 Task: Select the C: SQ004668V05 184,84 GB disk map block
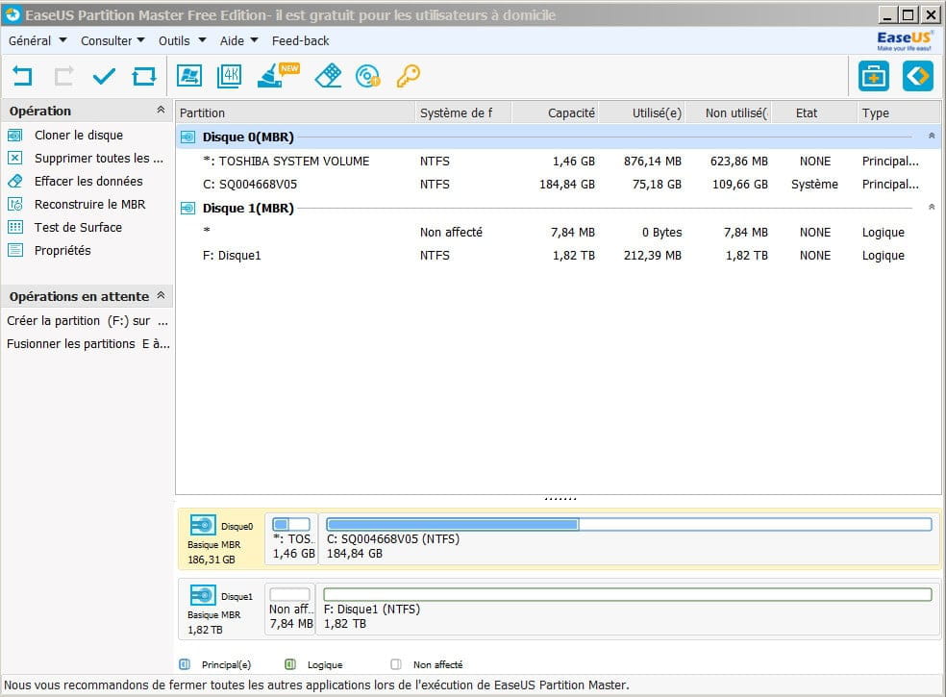(630, 538)
